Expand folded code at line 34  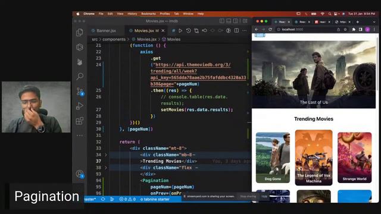[106, 155]
